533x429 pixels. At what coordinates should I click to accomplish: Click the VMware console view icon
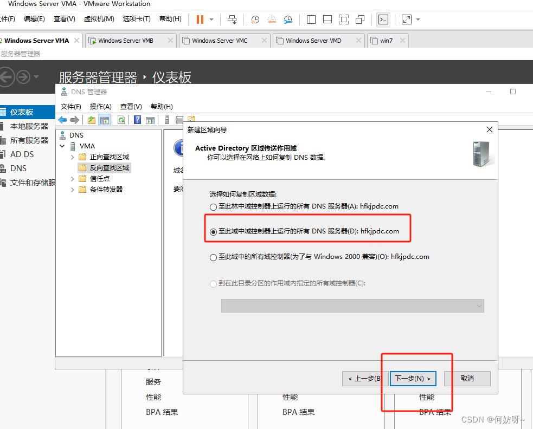coord(383,19)
